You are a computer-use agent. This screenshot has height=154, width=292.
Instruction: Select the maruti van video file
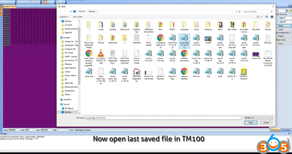[256, 55]
